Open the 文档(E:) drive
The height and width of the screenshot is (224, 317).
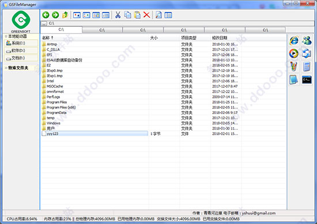[x=21, y=58]
